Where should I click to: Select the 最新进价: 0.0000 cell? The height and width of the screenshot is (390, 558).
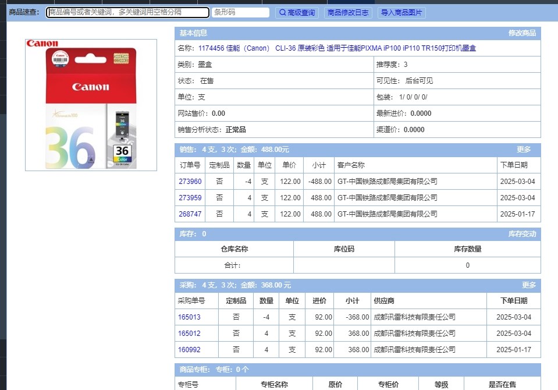pyautogui.click(x=457, y=114)
